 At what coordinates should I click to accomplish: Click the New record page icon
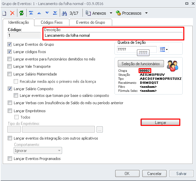click(x=4, y=13)
